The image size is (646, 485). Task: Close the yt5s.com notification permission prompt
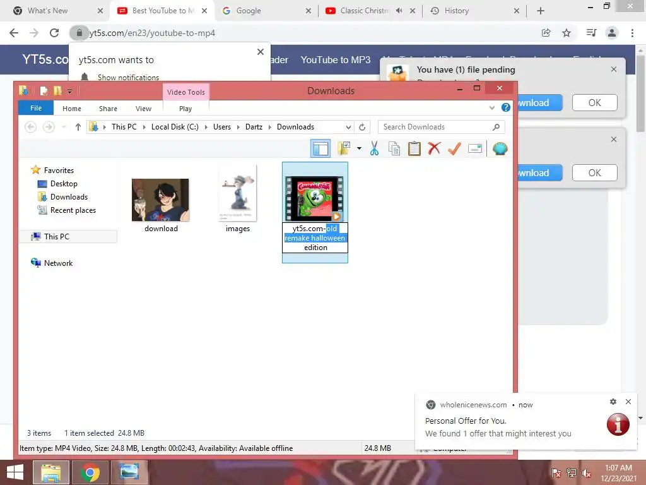[261, 52]
